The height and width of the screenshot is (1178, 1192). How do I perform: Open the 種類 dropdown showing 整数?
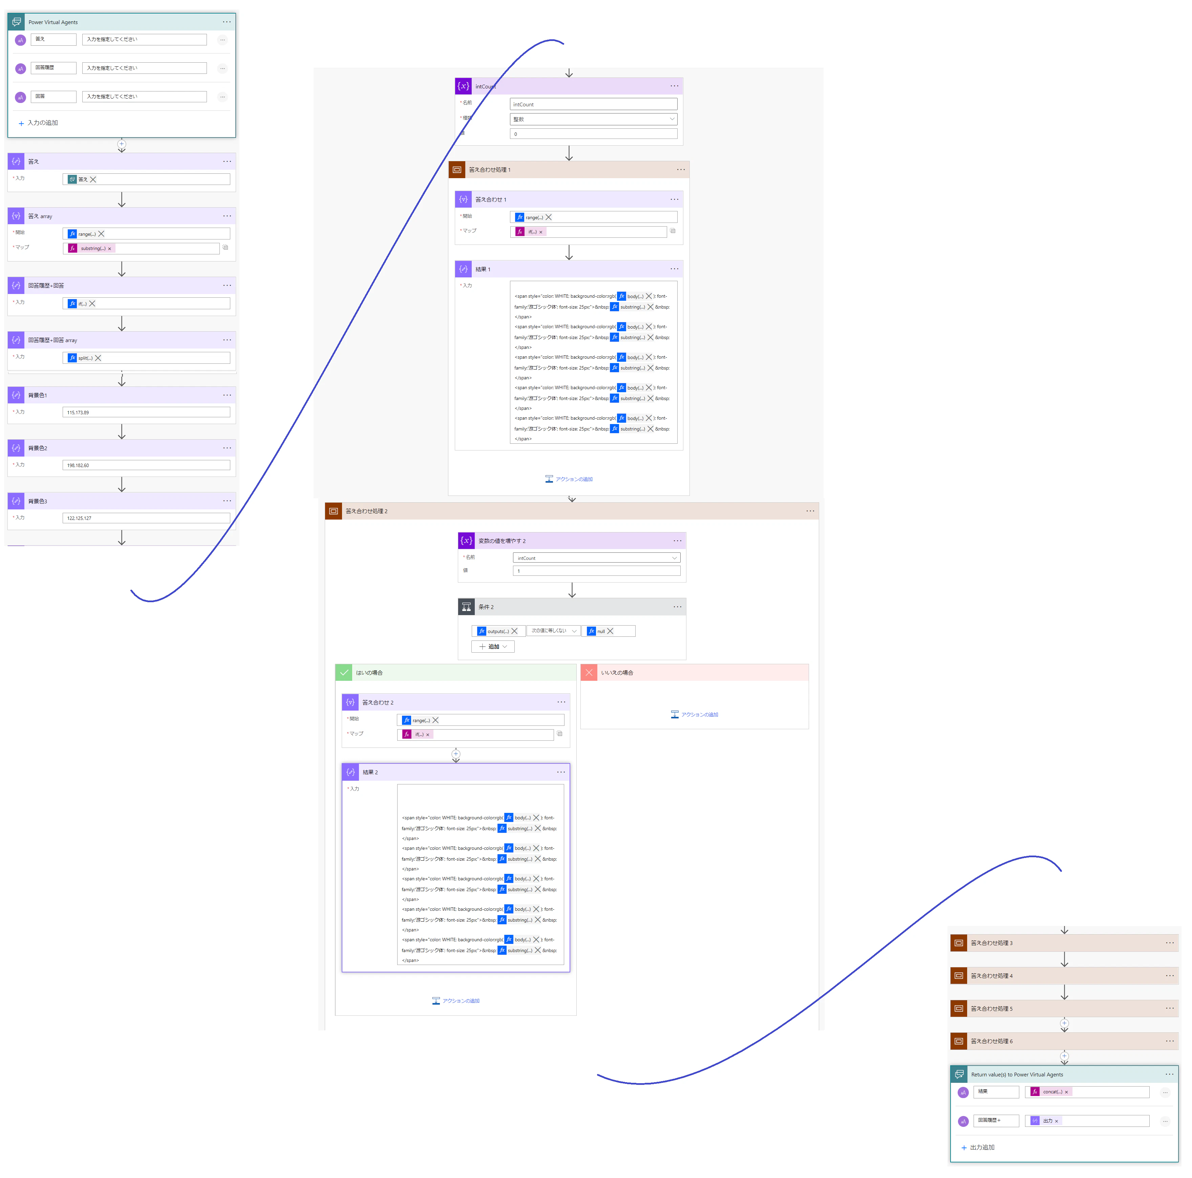click(x=594, y=119)
